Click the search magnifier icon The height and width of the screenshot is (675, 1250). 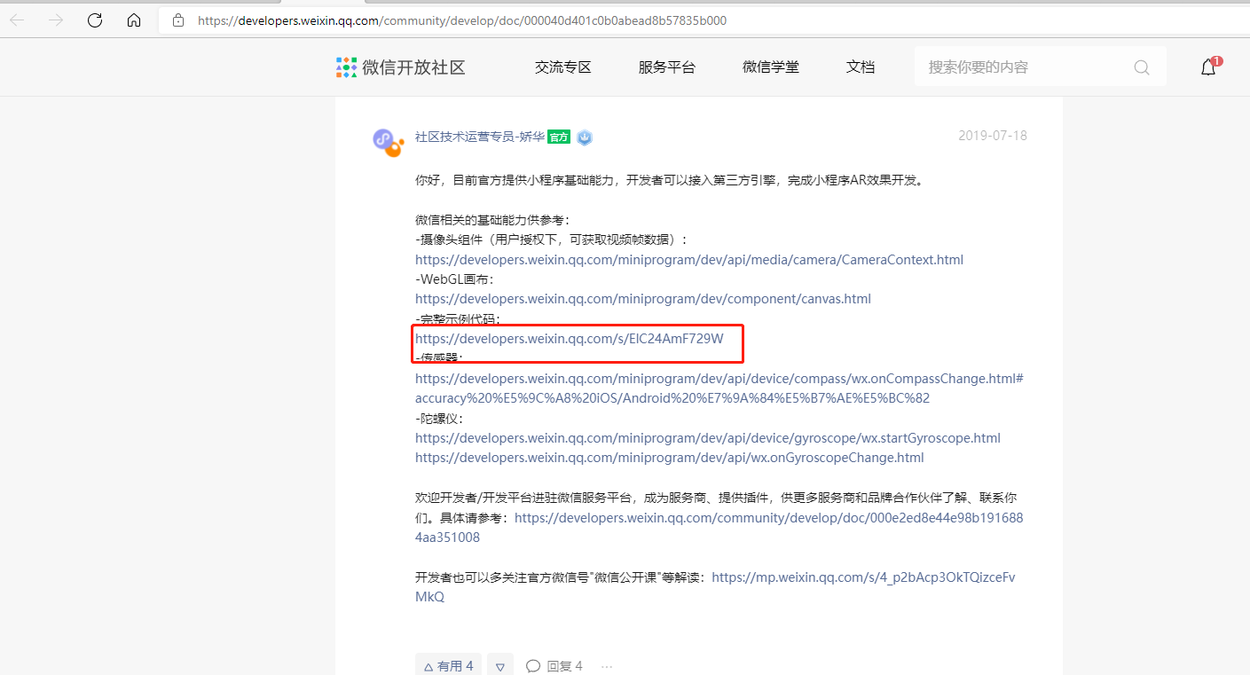pyautogui.click(x=1141, y=67)
